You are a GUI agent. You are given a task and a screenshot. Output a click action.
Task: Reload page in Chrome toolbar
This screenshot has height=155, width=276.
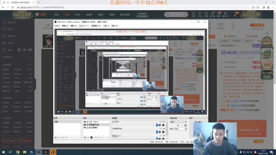click(12, 7)
